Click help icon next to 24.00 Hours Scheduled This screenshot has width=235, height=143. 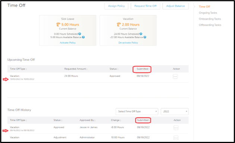pos(141,34)
